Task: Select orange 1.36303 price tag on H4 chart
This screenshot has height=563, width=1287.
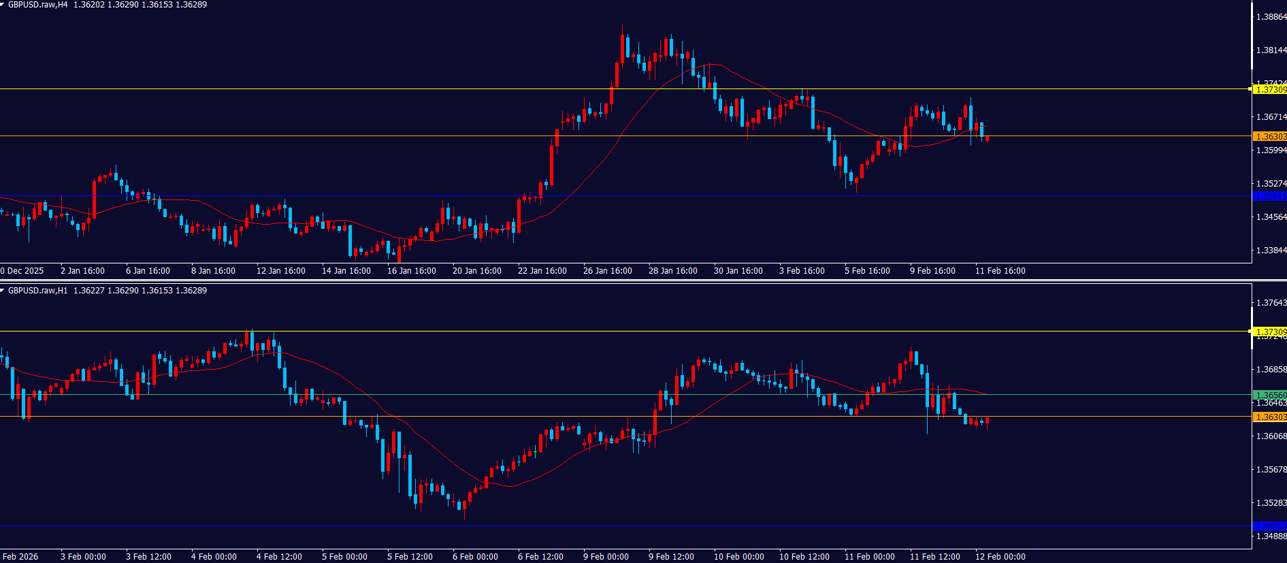Action: click(1270, 137)
